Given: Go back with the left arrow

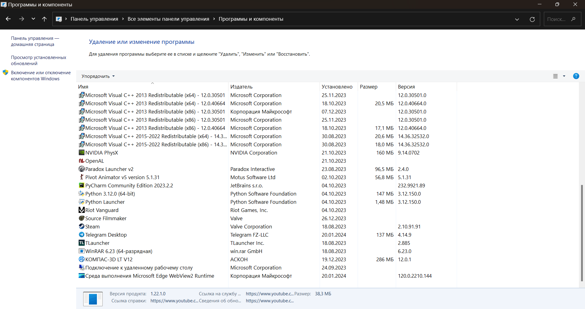Looking at the screenshot, I should (x=8, y=19).
